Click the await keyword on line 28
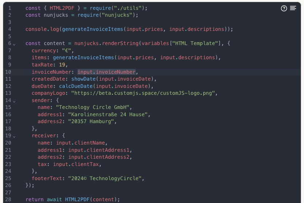This screenshot has height=203, width=304. [55, 199]
